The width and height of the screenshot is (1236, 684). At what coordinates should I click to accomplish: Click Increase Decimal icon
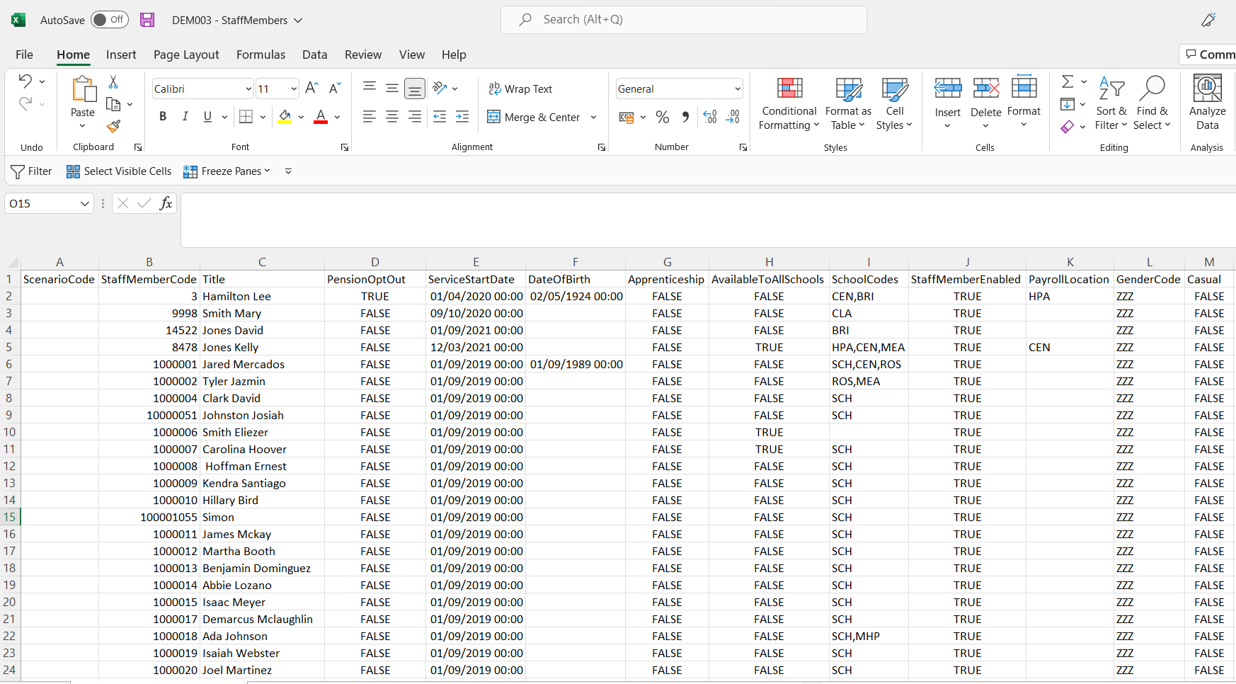coord(710,117)
